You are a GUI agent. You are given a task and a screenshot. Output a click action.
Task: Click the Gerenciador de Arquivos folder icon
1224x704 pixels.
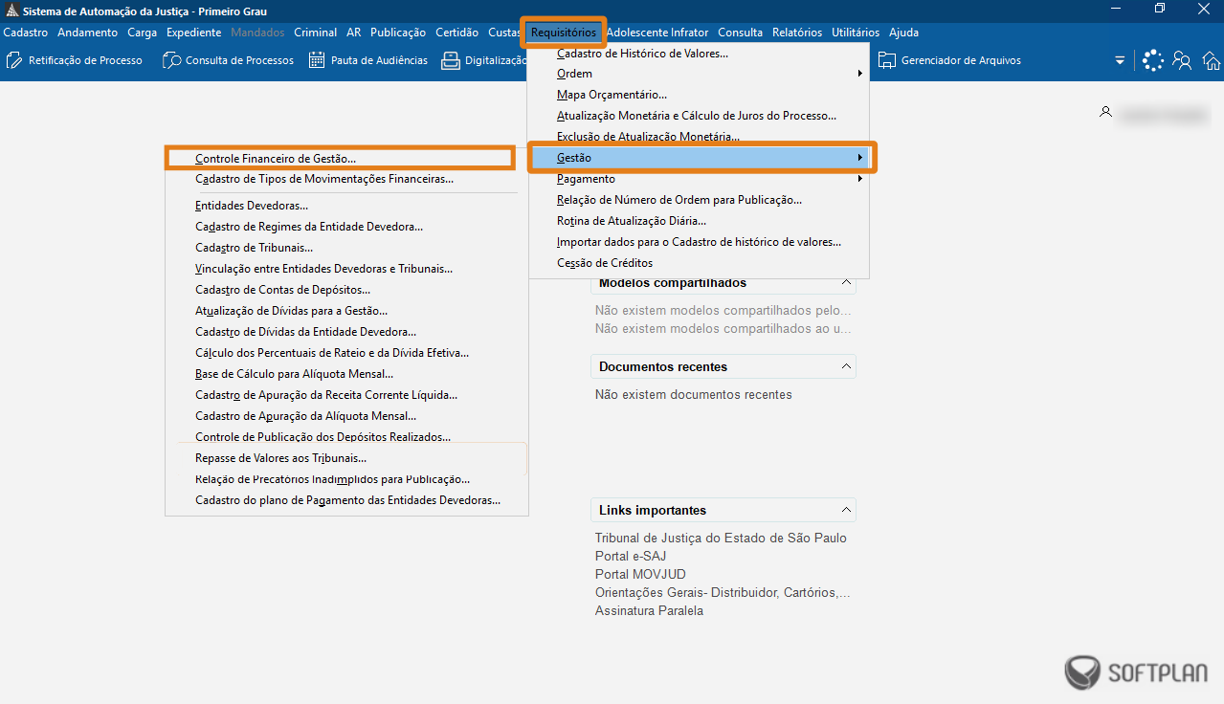tap(887, 60)
